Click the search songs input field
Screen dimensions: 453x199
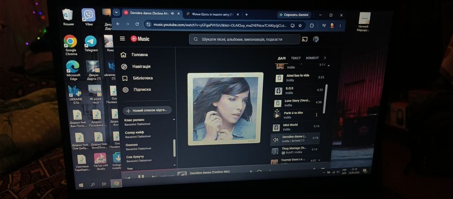click(245, 39)
